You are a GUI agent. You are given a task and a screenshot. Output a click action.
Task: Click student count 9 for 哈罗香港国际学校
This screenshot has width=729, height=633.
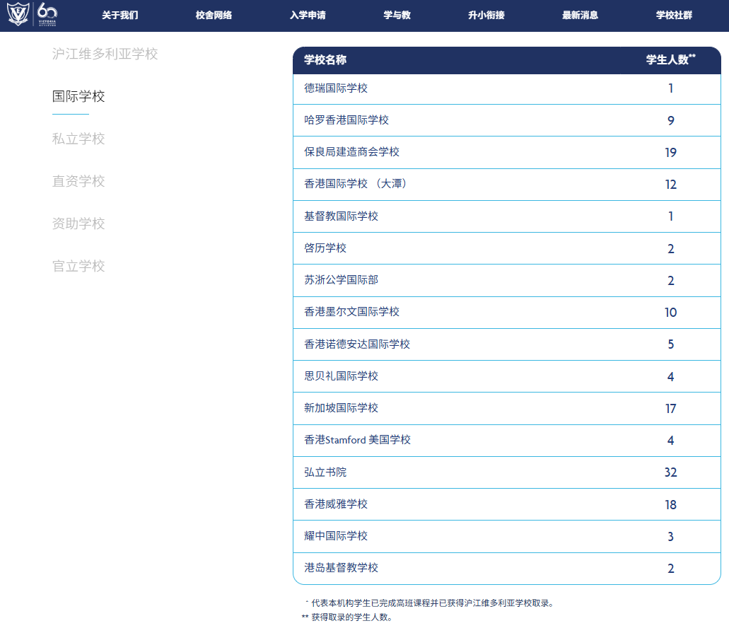coord(671,121)
